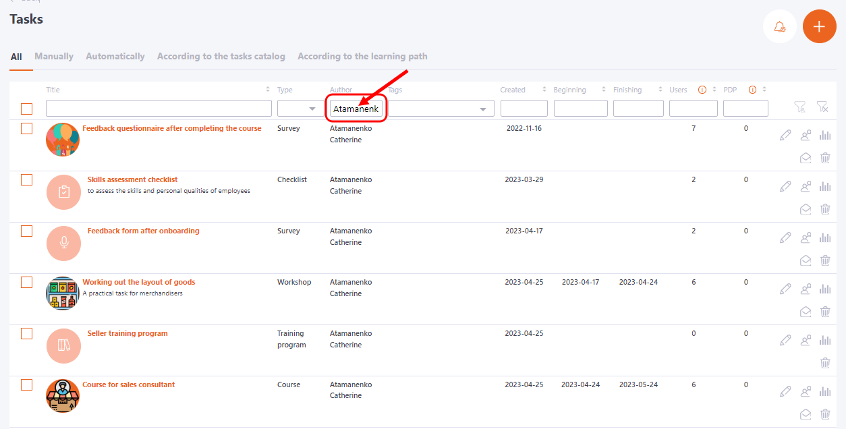This screenshot has height=429, width=846.
Task: Sort the table by Created column arrows
Action: pos(544,90)
